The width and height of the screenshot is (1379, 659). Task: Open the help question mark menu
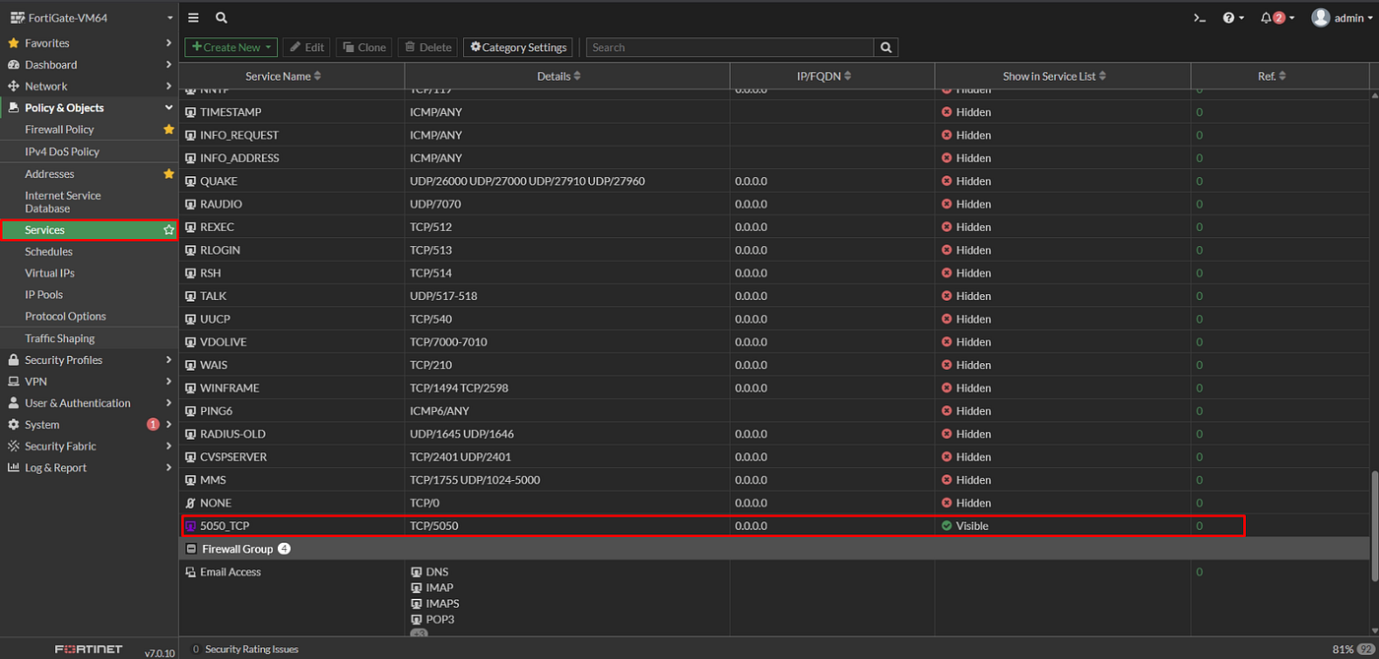click(x=1233, y=18)
